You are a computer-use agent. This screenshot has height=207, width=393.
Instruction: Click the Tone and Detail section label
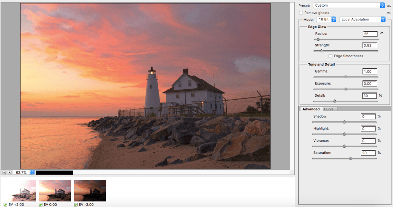[x=321, y=65]
